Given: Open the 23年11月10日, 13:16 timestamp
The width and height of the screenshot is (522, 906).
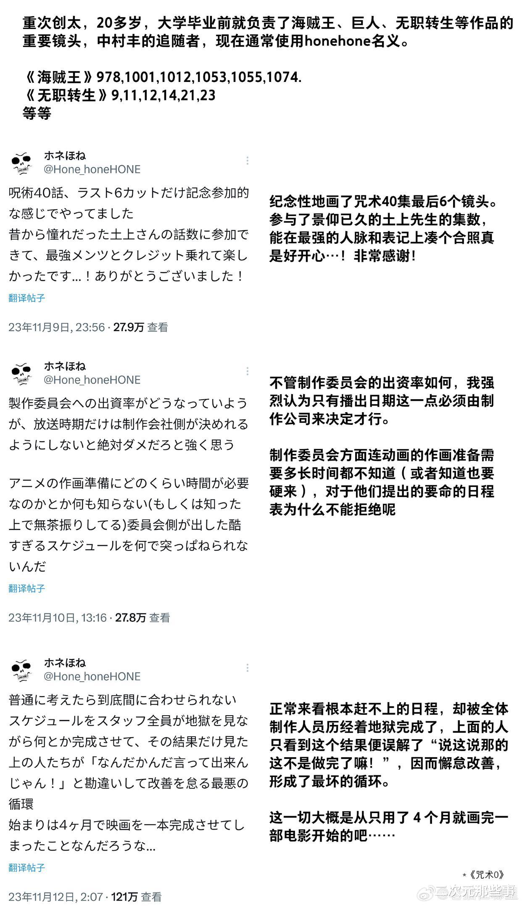Looking at the screenshot, I should pyautogui.click(x=58, y=617).
